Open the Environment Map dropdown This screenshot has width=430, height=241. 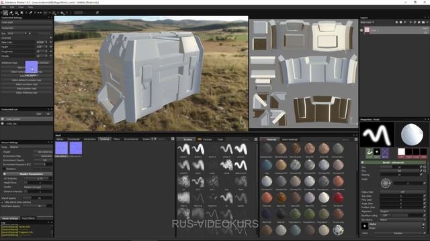pyautogui.click(x=43, y=156)
